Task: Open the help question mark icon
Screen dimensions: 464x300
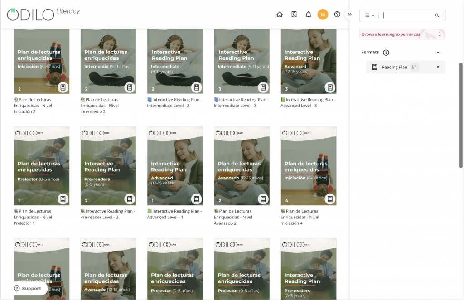Action: point(337,15)
